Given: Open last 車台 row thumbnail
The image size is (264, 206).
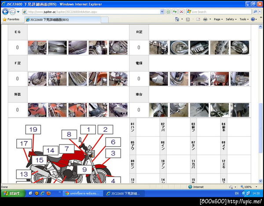Looking at the screenshot, I should [x=240, y=110].
